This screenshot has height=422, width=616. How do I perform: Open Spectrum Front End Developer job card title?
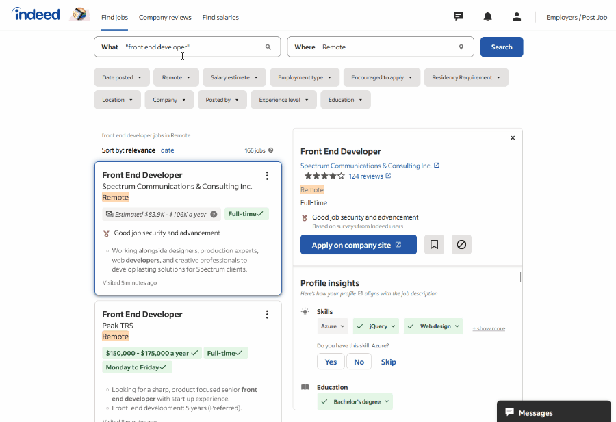[142, 175]
